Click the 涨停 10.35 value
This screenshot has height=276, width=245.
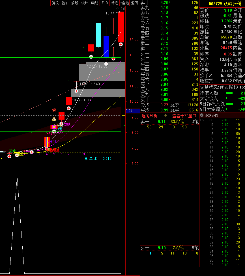coord(227,54)
